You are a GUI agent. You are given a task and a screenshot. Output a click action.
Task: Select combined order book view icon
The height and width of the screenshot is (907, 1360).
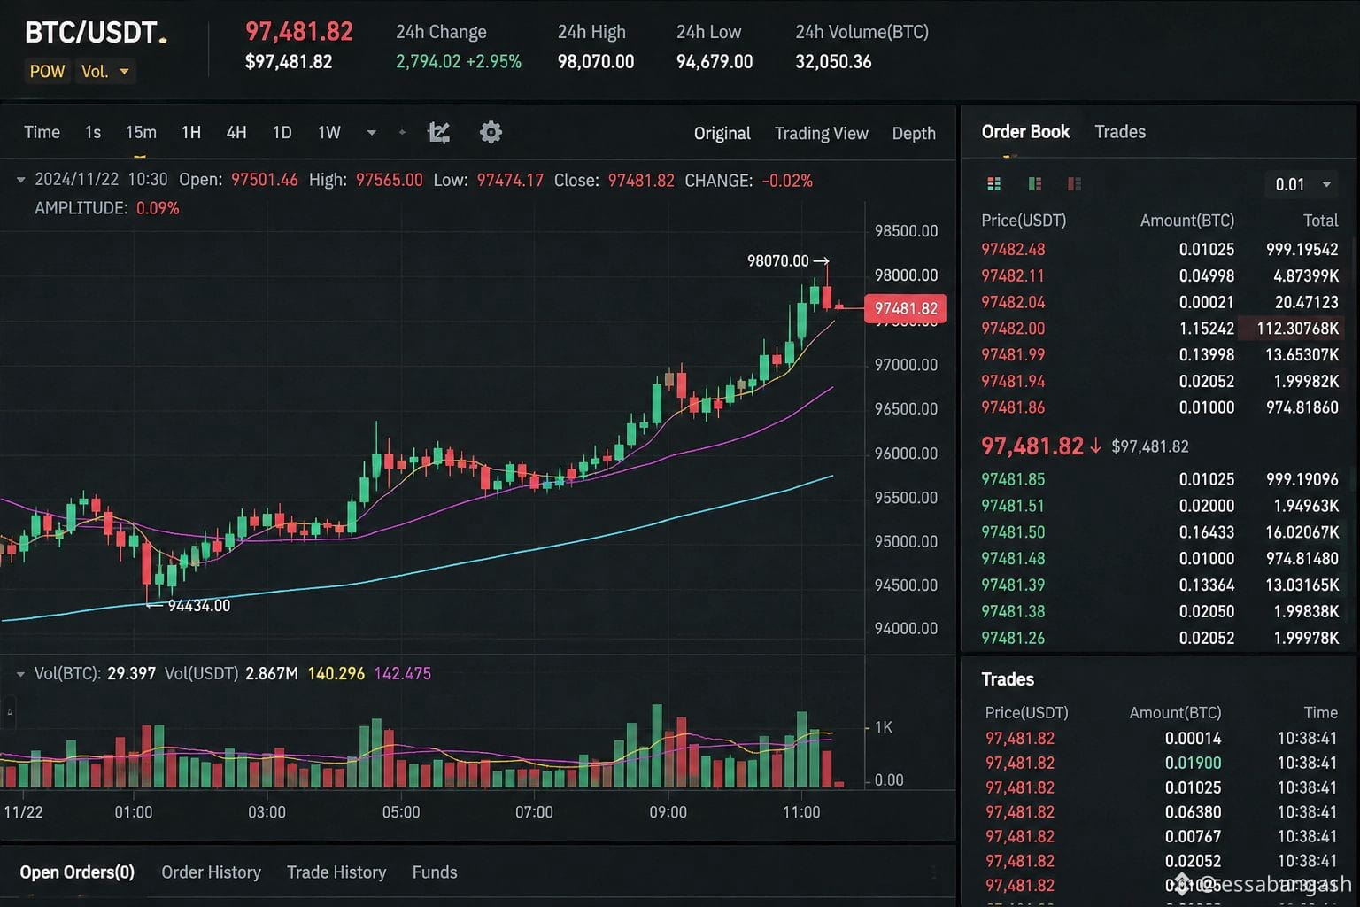click(x=994, y=184)
